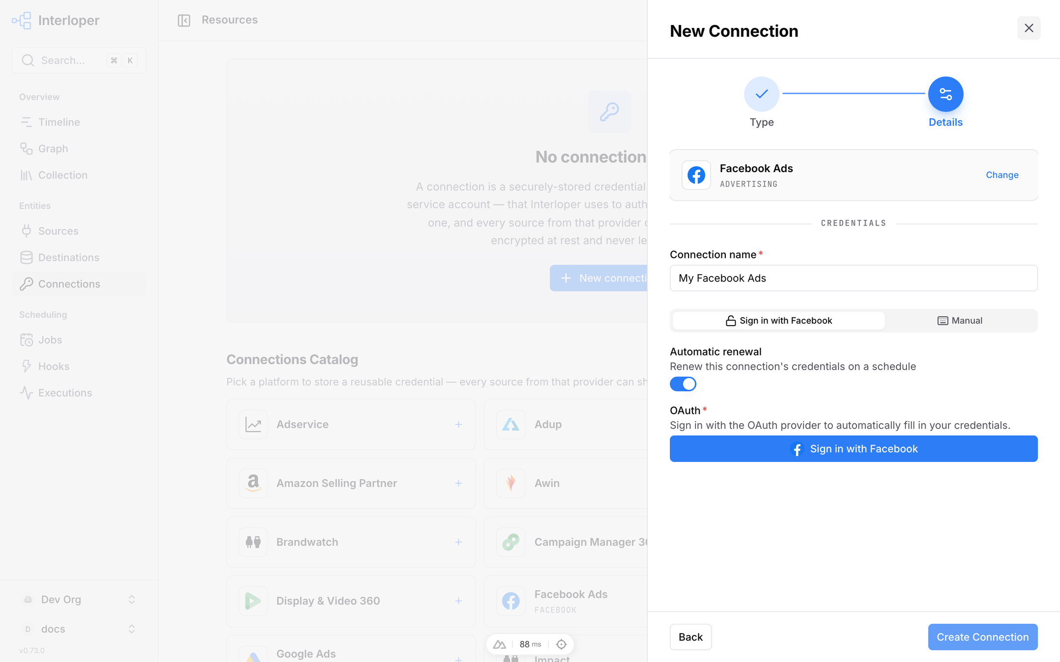
Task: Click the Change provider link
Action: pos(1002,175)
